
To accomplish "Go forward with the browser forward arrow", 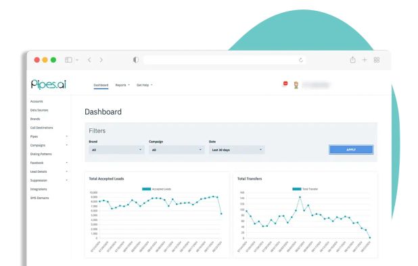I will (101, 60).
